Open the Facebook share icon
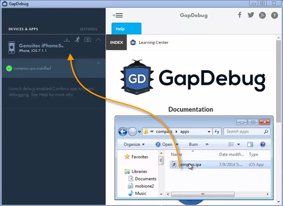Viewport: 283px width, 206px height. [240, 15]
